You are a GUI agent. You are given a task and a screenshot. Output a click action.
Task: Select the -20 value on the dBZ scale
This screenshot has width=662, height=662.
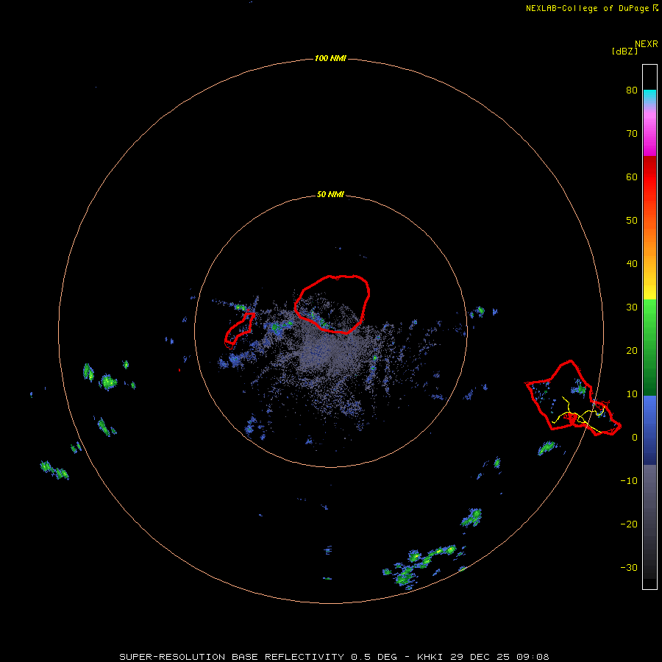pos(629,524)
